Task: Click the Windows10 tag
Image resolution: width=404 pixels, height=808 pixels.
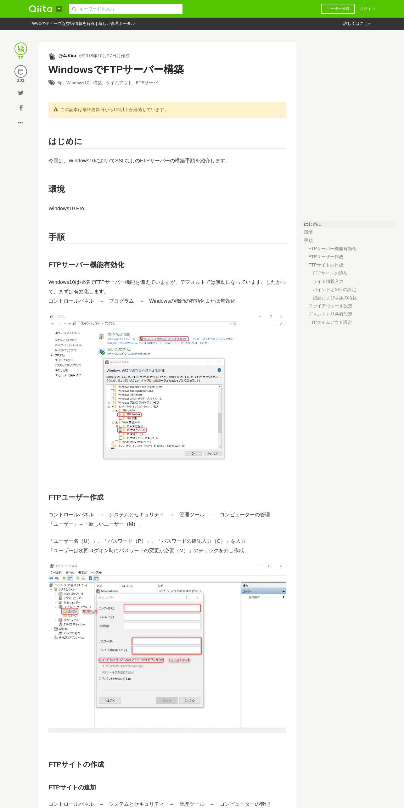Action: (x=78, y=83)
